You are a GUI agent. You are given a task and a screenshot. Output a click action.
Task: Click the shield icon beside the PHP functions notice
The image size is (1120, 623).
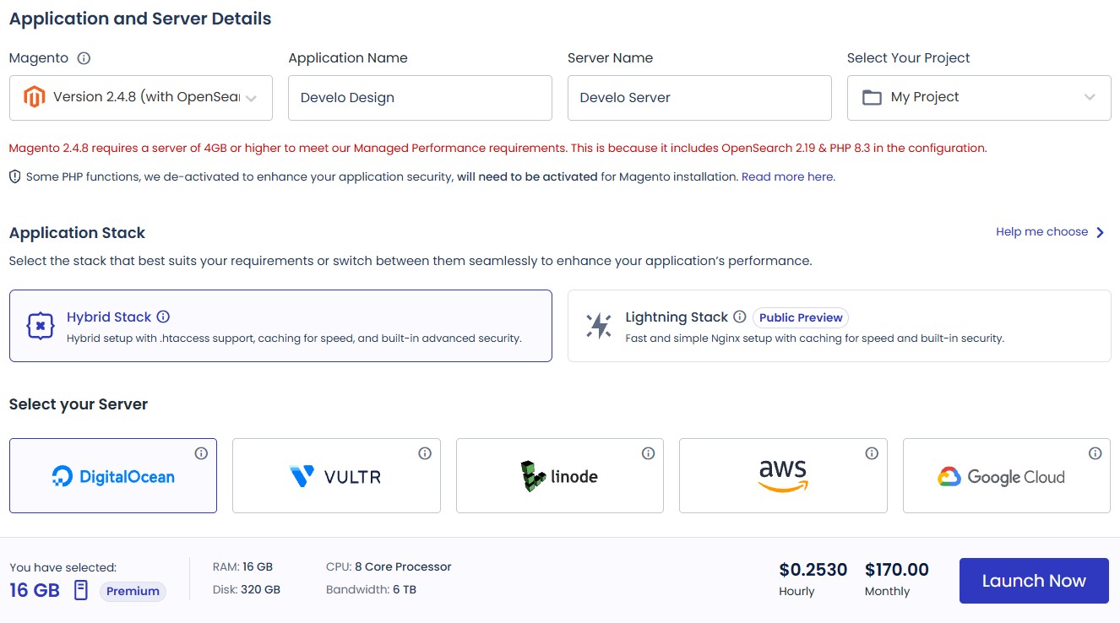[14, 176]
